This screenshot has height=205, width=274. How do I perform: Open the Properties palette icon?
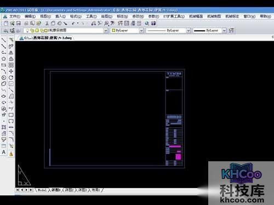pos(120,24)
